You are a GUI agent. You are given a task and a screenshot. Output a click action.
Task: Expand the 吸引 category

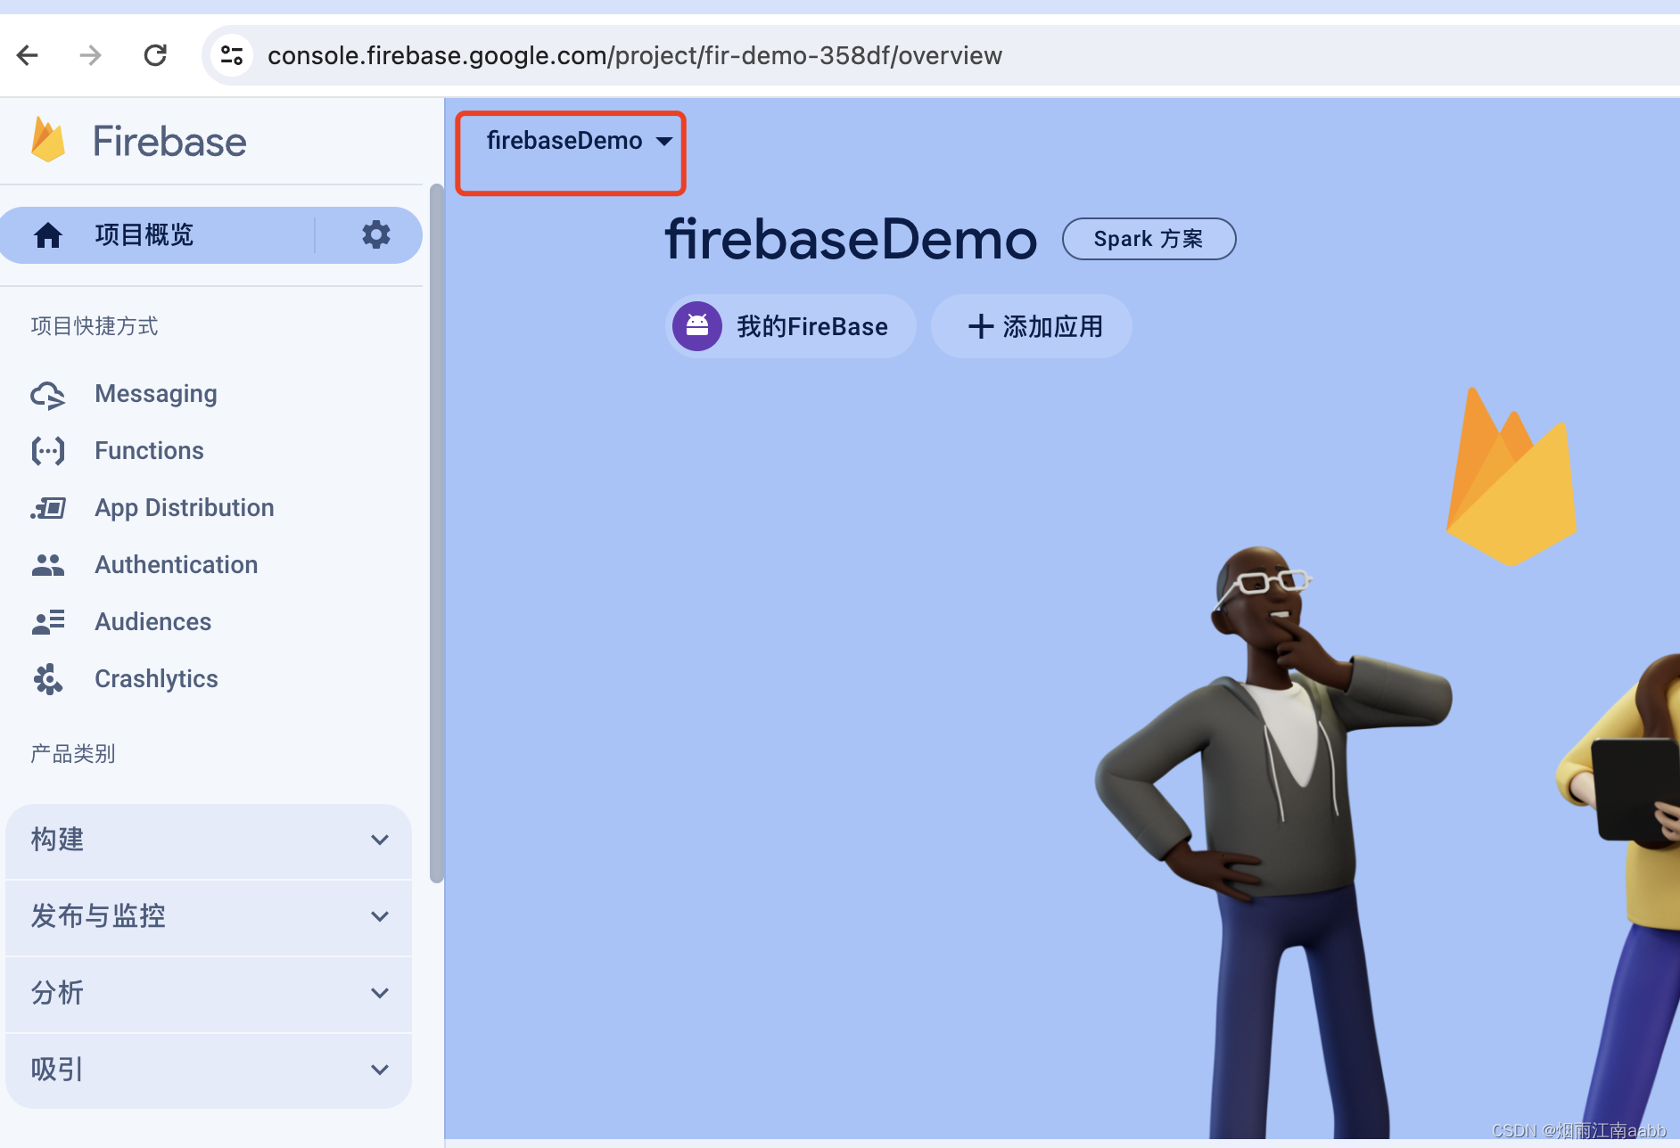(209, 1070)
